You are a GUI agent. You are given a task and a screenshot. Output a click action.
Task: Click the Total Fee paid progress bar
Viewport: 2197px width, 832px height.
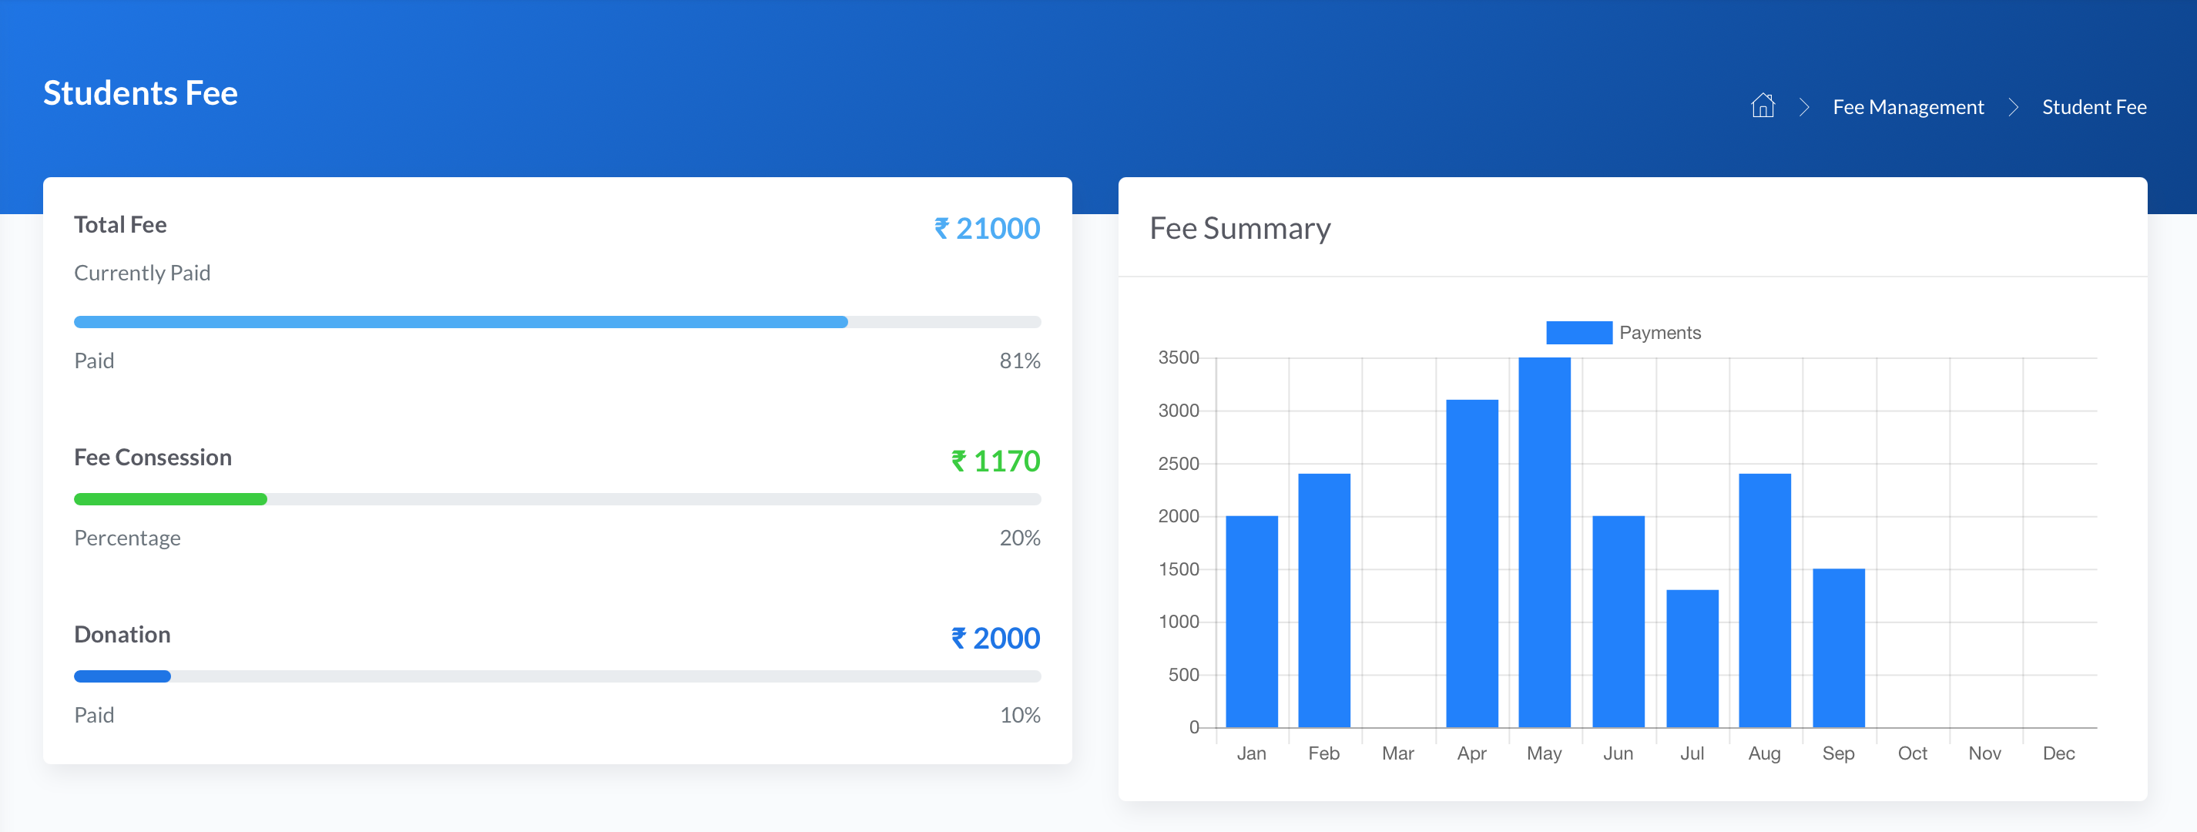461,322
